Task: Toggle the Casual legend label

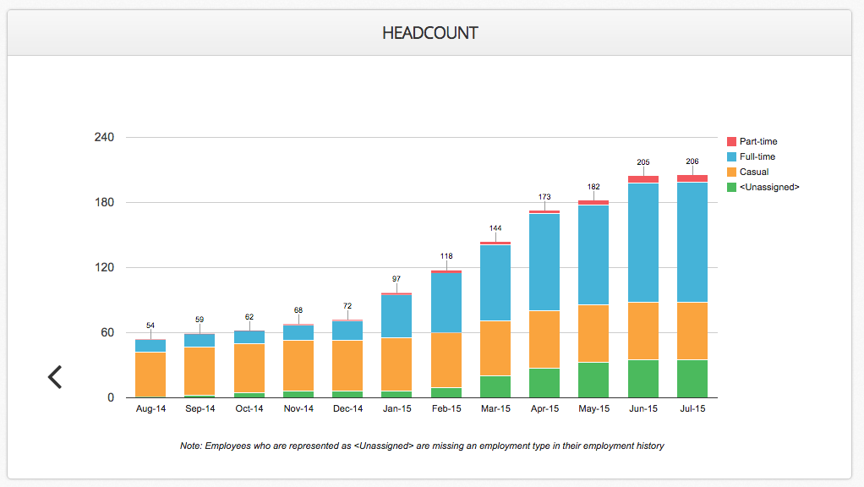Action: (x=754, y=172)
